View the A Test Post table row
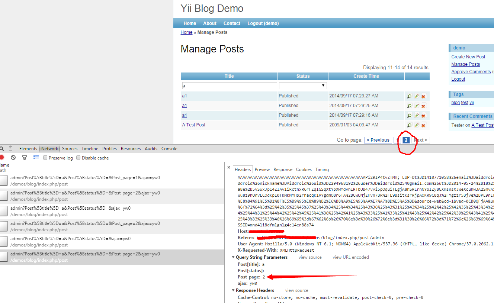The width and height of the screenshot is (494, 303). (x=409, y=125)
